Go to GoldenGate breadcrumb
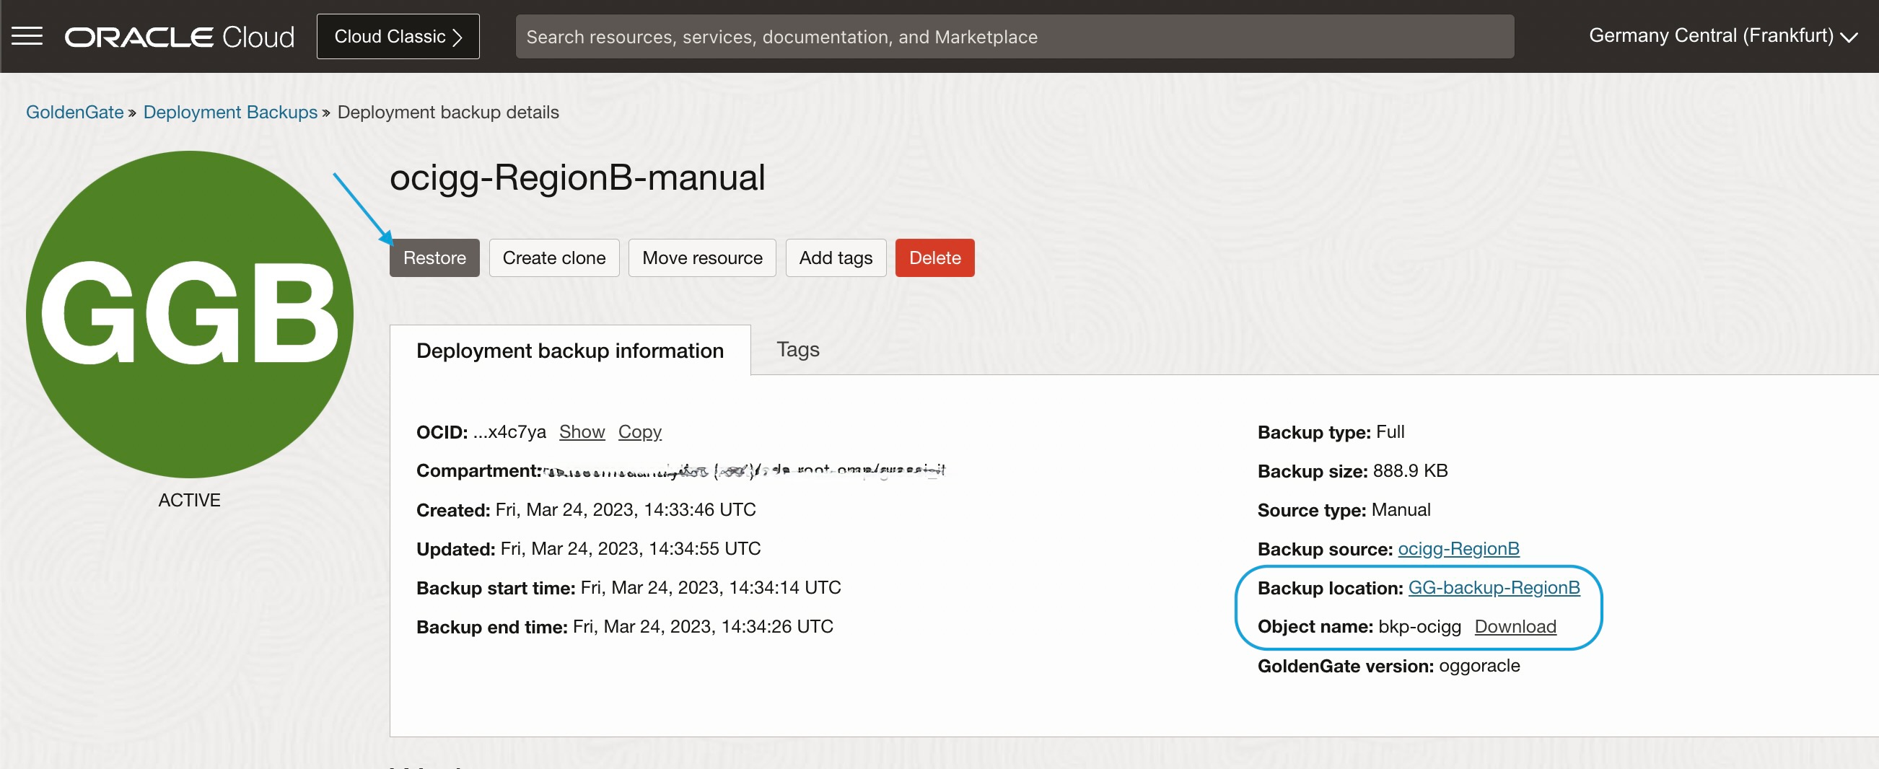Screen dimensions: 1879x769 pos(74,113)
